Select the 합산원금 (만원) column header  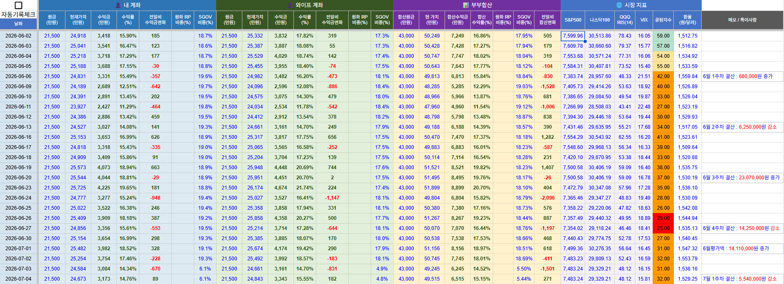pyautogui.click(x=406, y=20)
